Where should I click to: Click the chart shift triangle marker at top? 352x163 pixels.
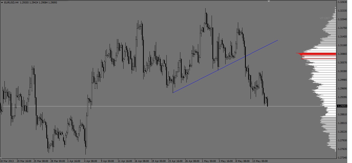pos(269,1)
